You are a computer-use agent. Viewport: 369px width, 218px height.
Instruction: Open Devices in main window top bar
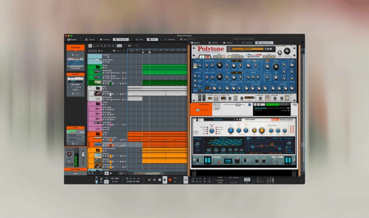(x=90, y=39)
